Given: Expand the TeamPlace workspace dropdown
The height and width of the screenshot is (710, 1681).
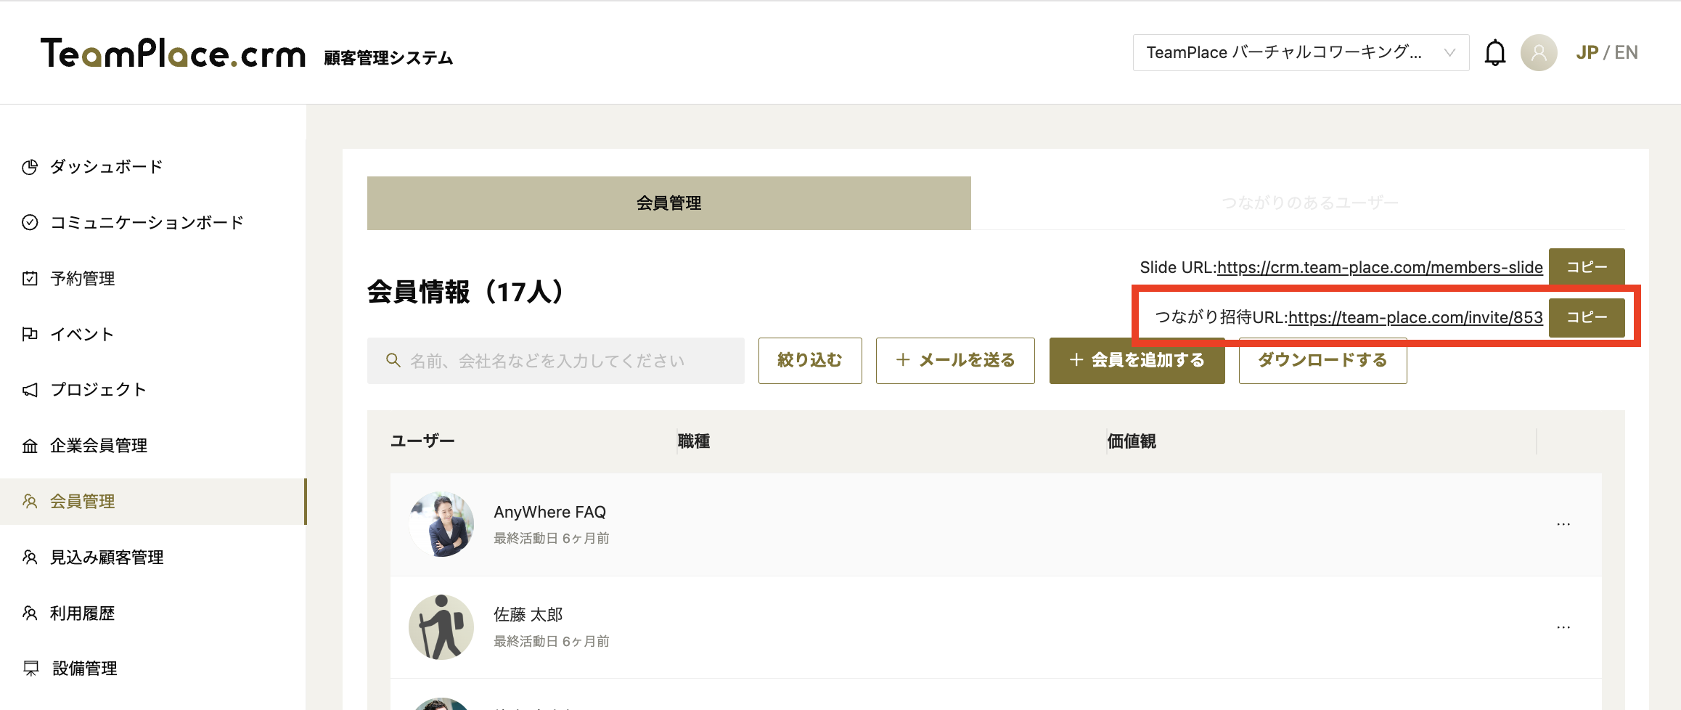Looking at the screenshot, I should [1301, 52].
